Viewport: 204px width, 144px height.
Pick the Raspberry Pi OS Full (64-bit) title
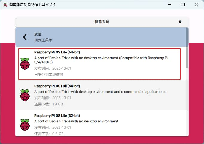click(57, 86)
